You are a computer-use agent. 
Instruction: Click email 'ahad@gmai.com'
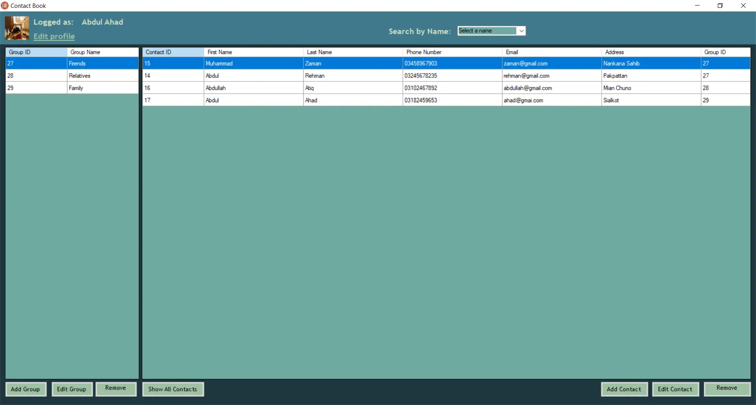click(x=552, y=100)
